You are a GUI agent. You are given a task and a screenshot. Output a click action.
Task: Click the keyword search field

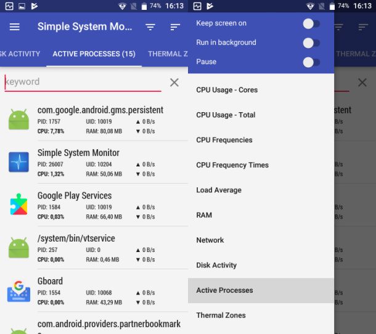click(83, 82)
